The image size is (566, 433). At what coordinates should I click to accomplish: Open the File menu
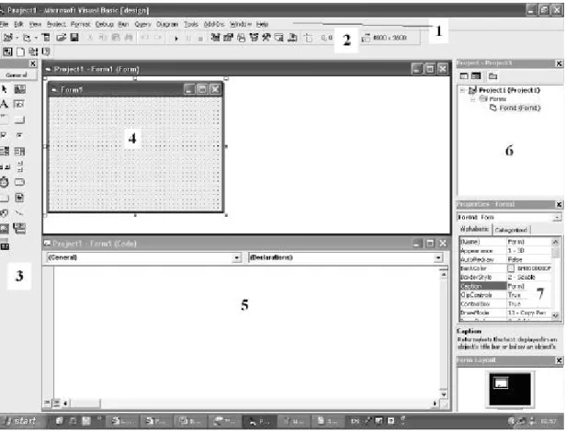pyautogui.click(x=4, y=24)
